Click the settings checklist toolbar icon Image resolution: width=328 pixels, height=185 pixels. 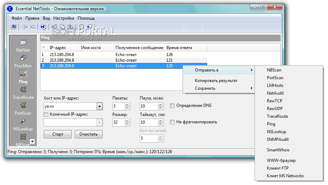click(81, 27)
